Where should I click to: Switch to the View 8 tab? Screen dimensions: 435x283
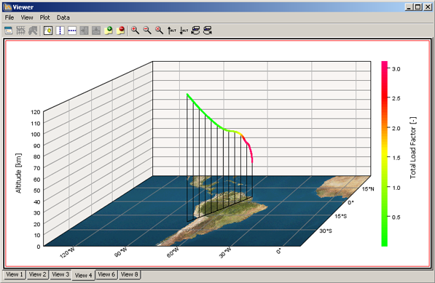coord(130,274)
